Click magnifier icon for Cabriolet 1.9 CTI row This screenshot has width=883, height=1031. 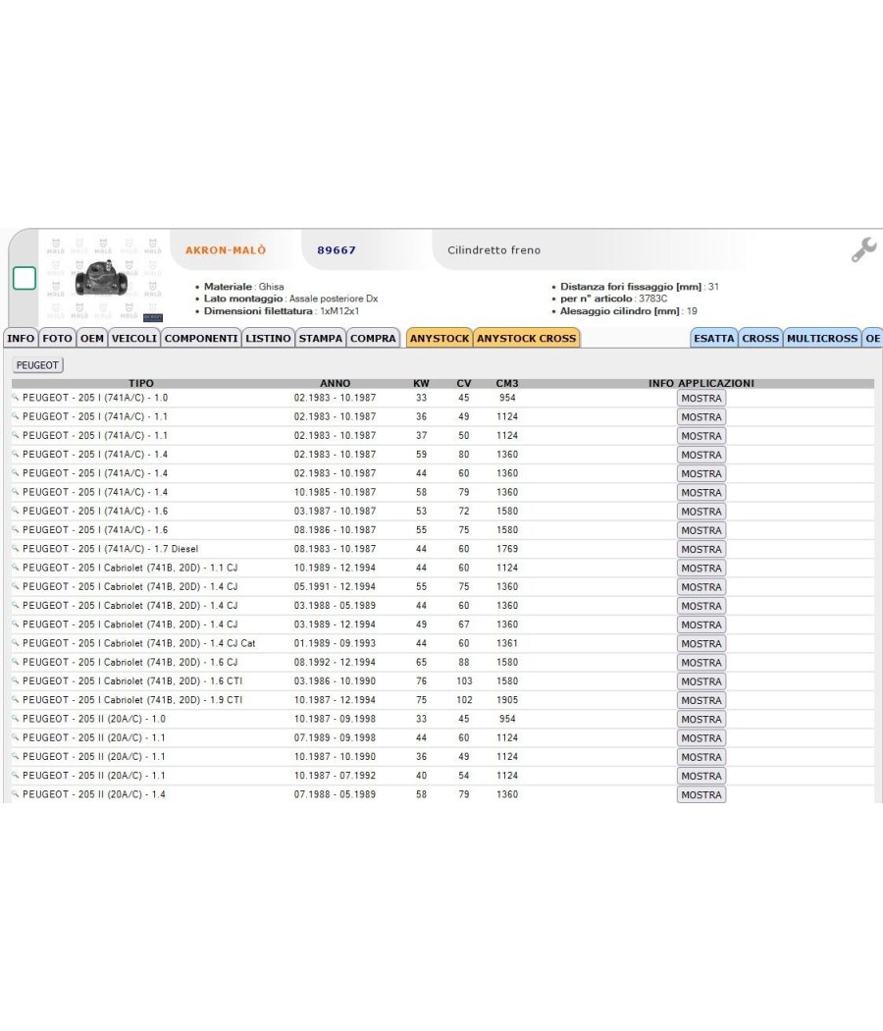15,699
